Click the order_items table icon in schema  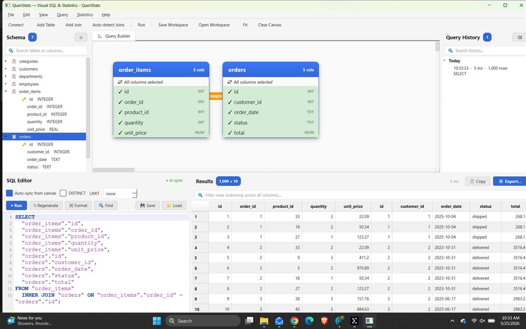point(14,92)
